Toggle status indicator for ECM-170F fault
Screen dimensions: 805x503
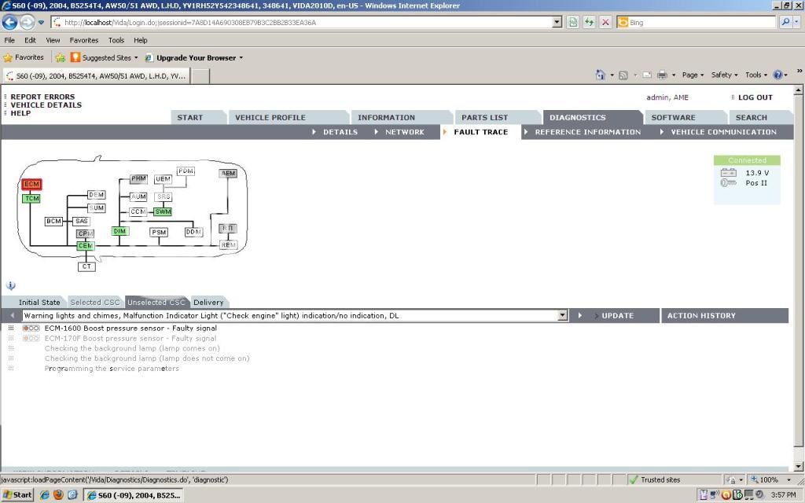click(x=31, y=339)
